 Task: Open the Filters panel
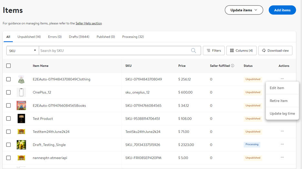(x=214, y=51)
